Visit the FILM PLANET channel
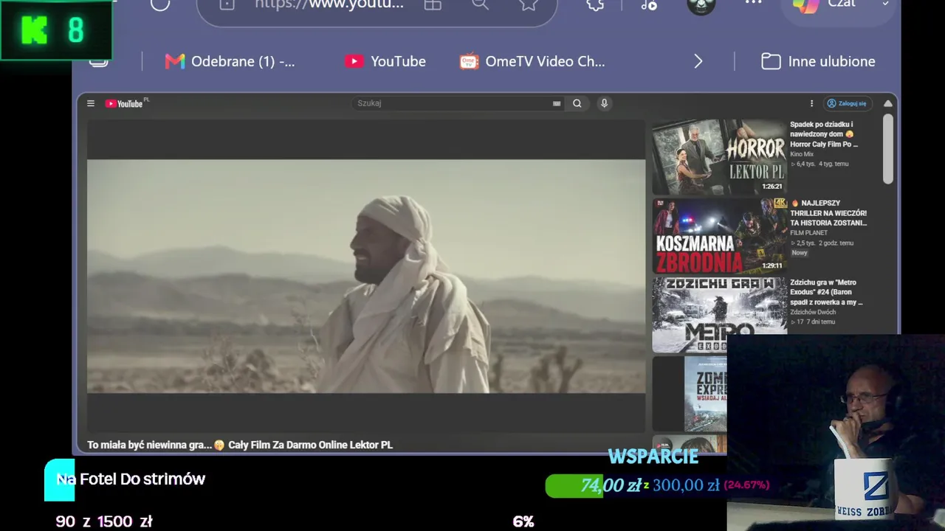This screenshot has width=945, height=531. coord(809,233)
